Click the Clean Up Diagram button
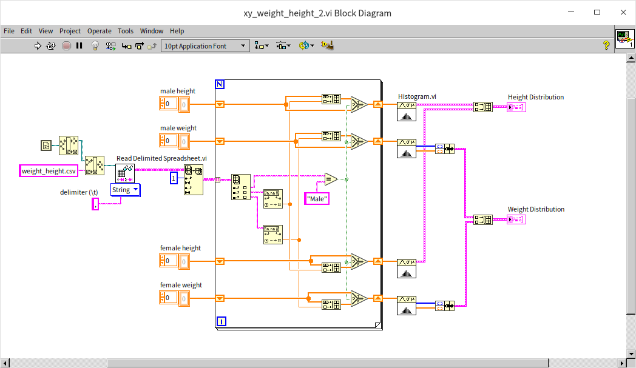This screenshot has height=368, width=636. [x=328, y=45]
